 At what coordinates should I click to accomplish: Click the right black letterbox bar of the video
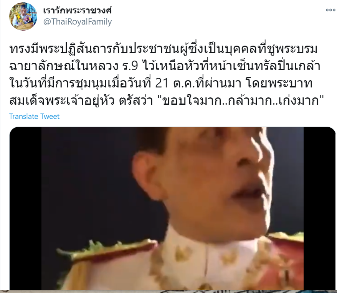tap(320, 208)
